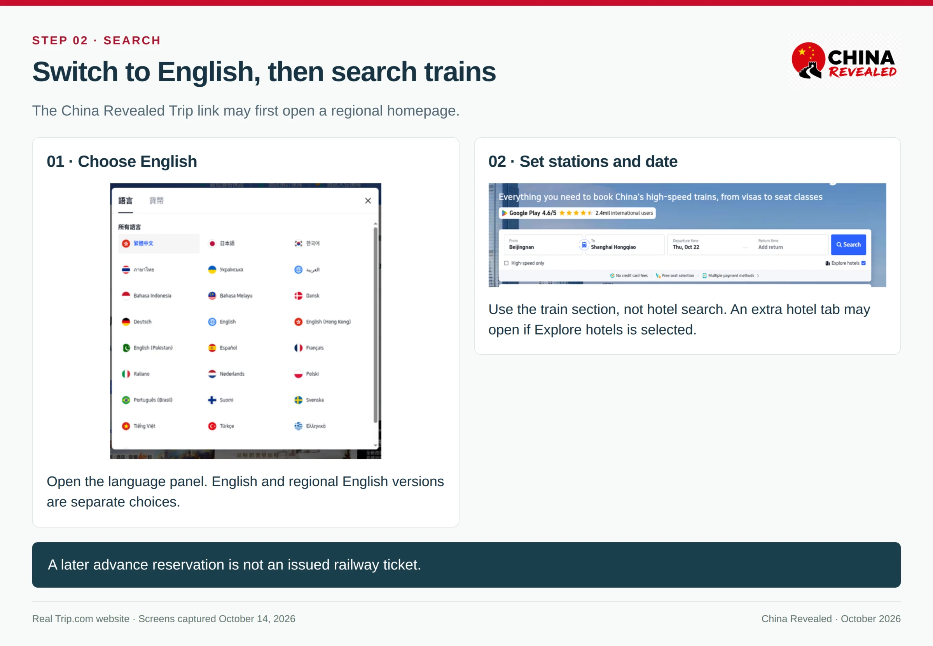
Task: Select the Italiano flag icon
Action: tap(126, 374)
